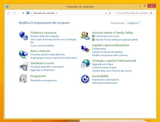Click the Forward navigation arrow
Viewport: 160px width, 122px height.
[14, 13]
